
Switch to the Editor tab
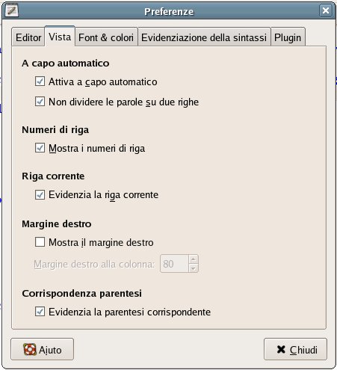click(x=28, y=37)
